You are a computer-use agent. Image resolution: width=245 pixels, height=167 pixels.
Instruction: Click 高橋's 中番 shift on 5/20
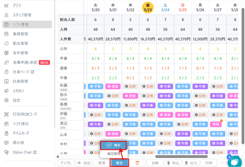95,105
